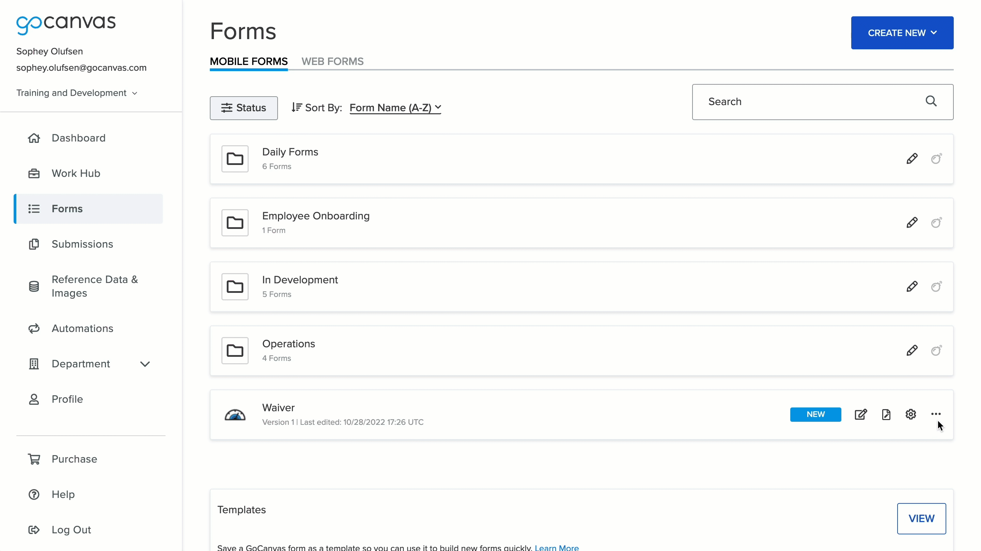Click the Operations folder icon
Image resolution: width=981 pixels, height=551 pixels.
235,350
